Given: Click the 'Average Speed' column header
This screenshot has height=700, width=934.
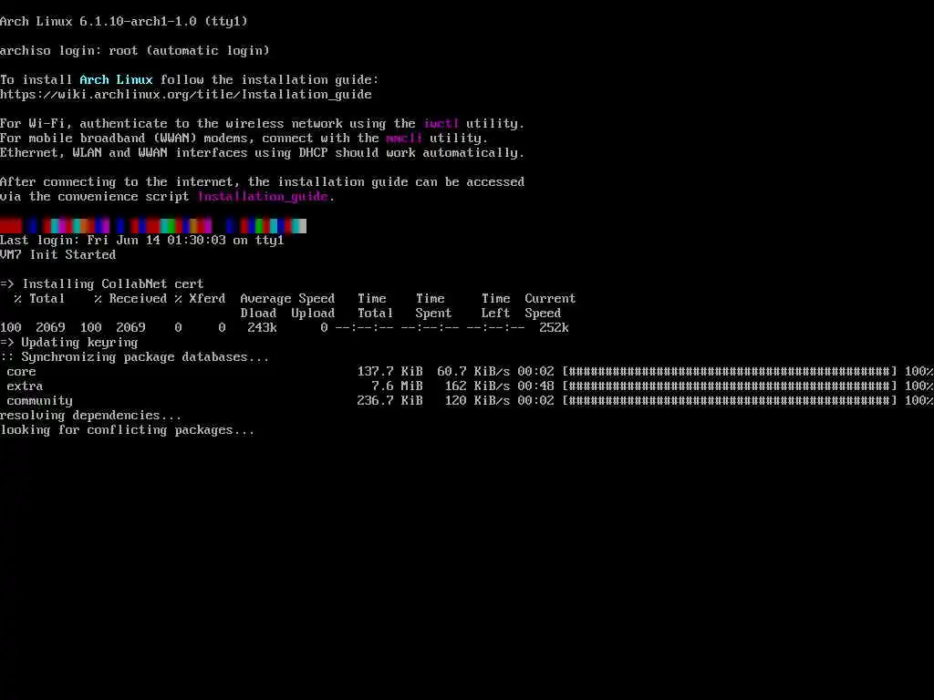Looking at the screenshot, I should tap(287, 298).
